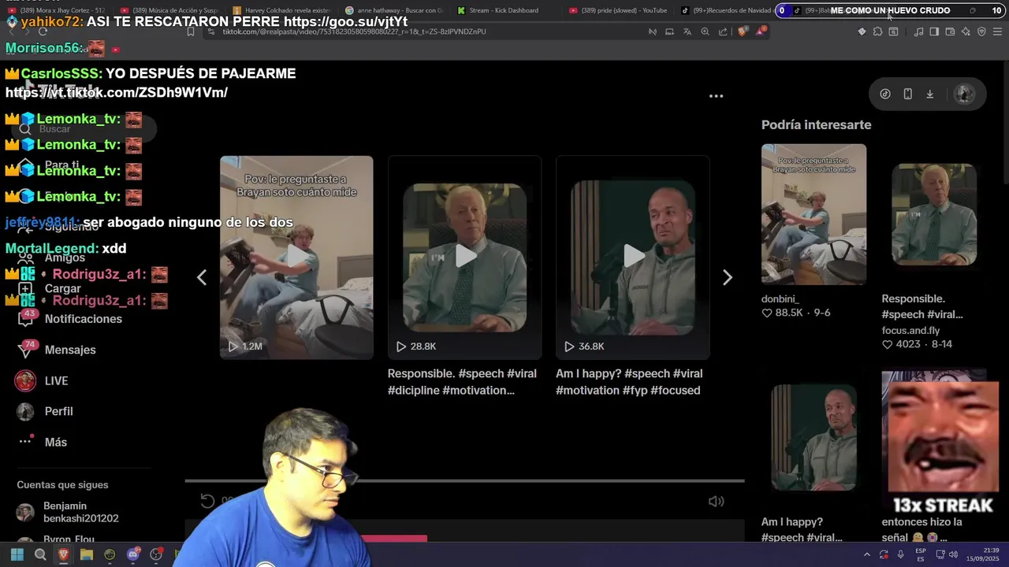Play the Am I happy video
Screen dimensions: 1009x567
[633, 257]
